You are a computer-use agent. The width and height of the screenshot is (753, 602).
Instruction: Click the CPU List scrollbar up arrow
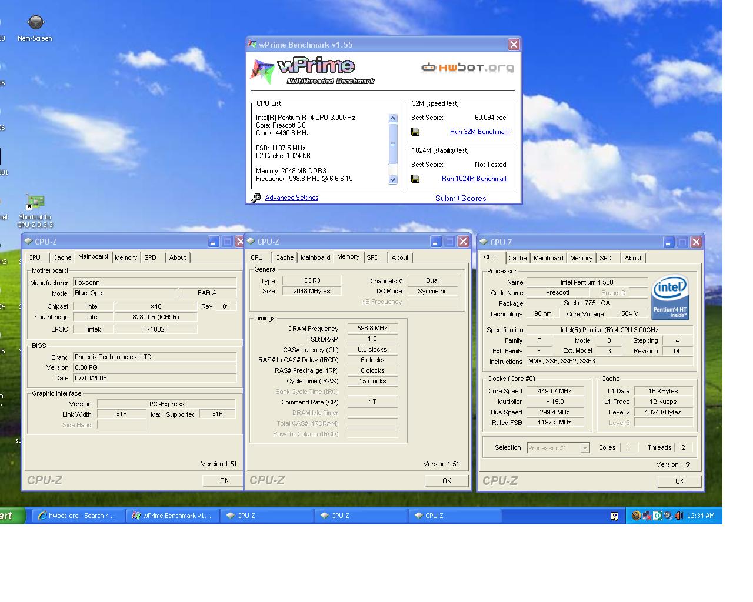point(393,118)
